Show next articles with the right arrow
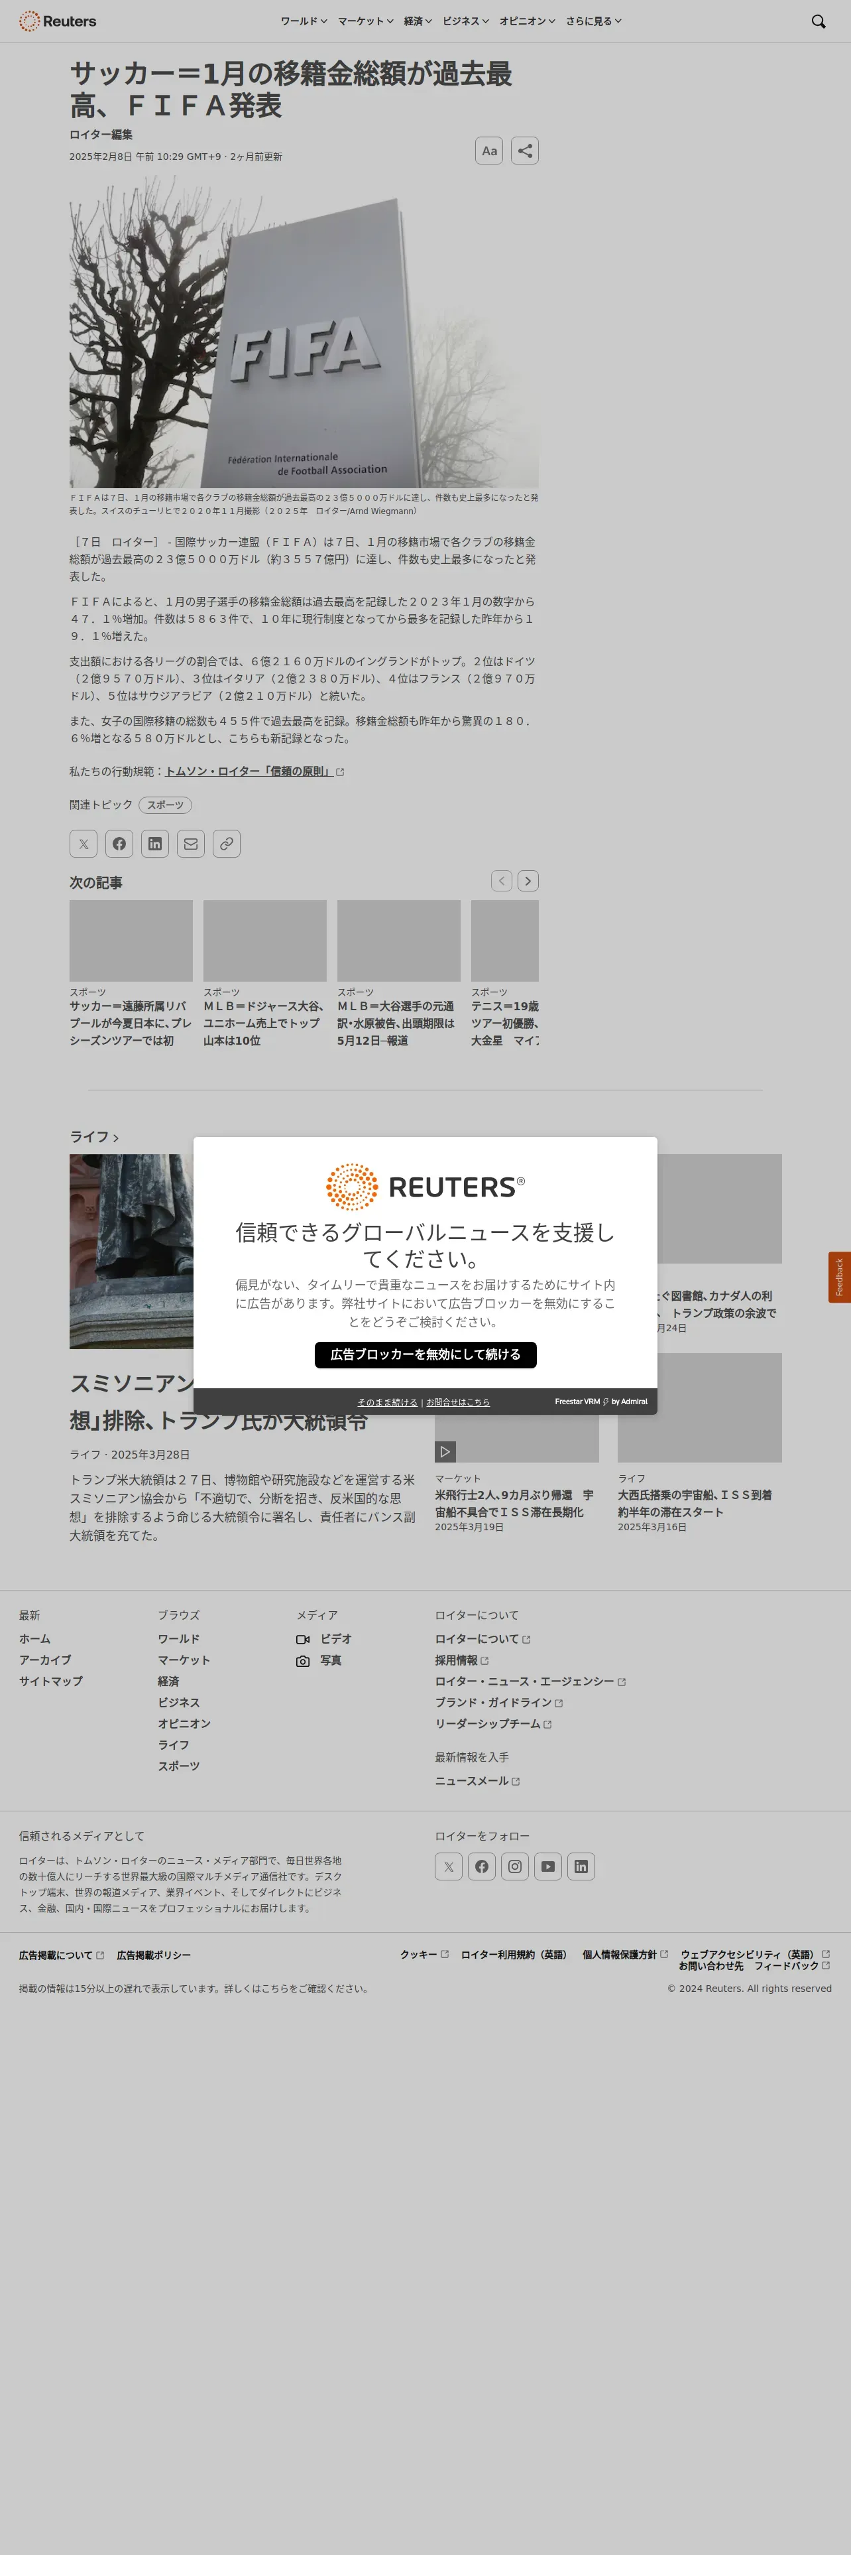This screenshot has width=851, height=2555. pos(529,881)
